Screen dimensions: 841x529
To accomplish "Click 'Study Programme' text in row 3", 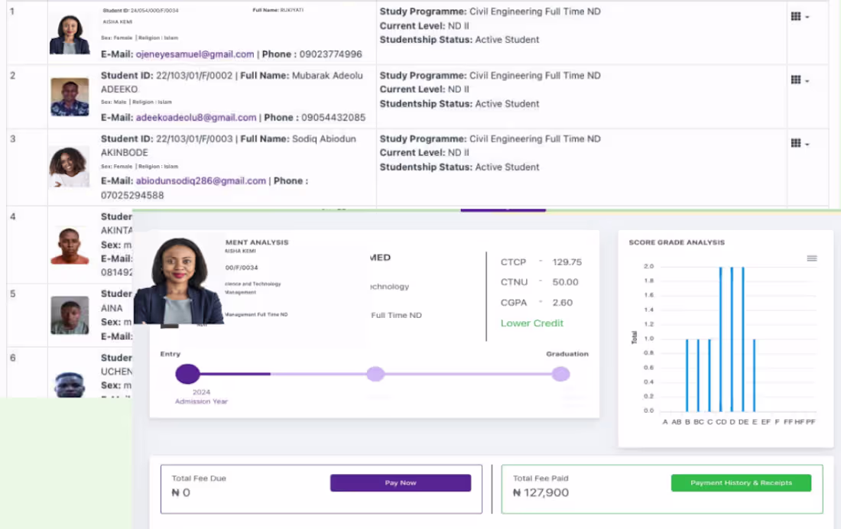I will click(x=423, y=139).
